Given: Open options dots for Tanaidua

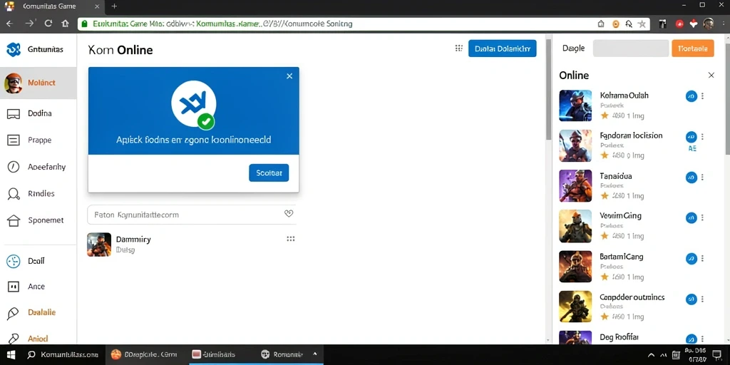Looking at the screenshot, I should (702, 178).
